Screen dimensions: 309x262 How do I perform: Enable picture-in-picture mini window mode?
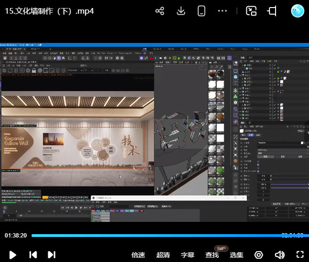[x=251, y=11]
